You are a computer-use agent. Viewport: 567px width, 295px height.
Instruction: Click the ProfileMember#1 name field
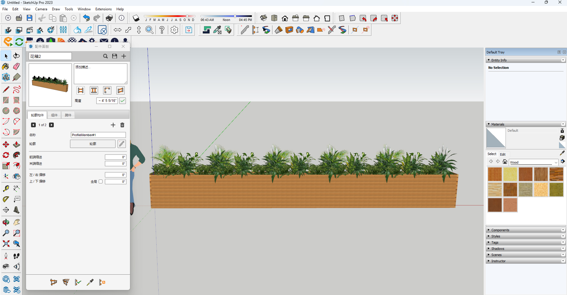pos(98,135)
